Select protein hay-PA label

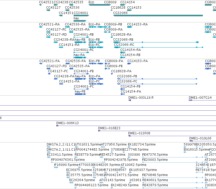click(x=80, y=76)
